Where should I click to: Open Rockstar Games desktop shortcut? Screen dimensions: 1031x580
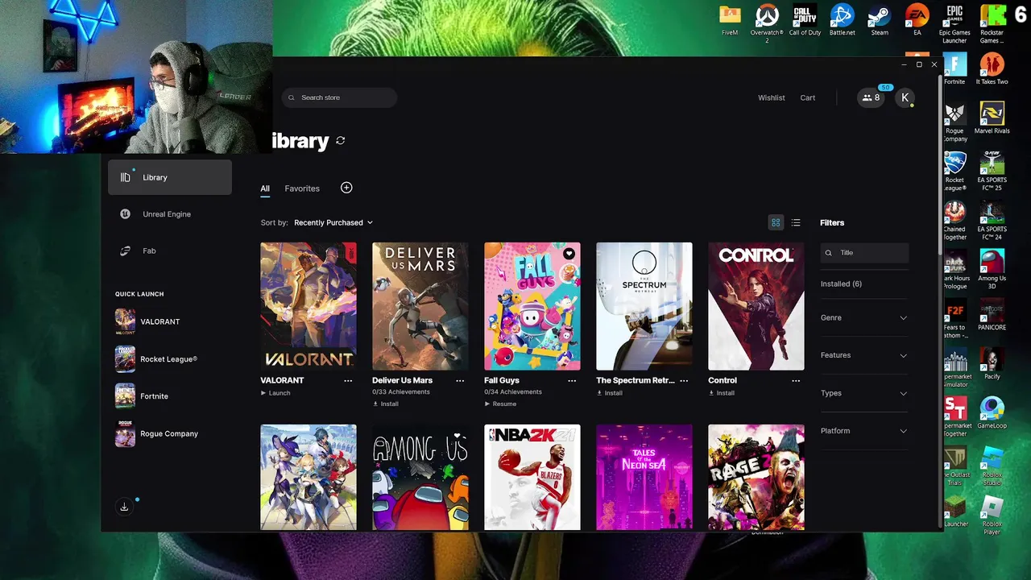pos(992,24)
